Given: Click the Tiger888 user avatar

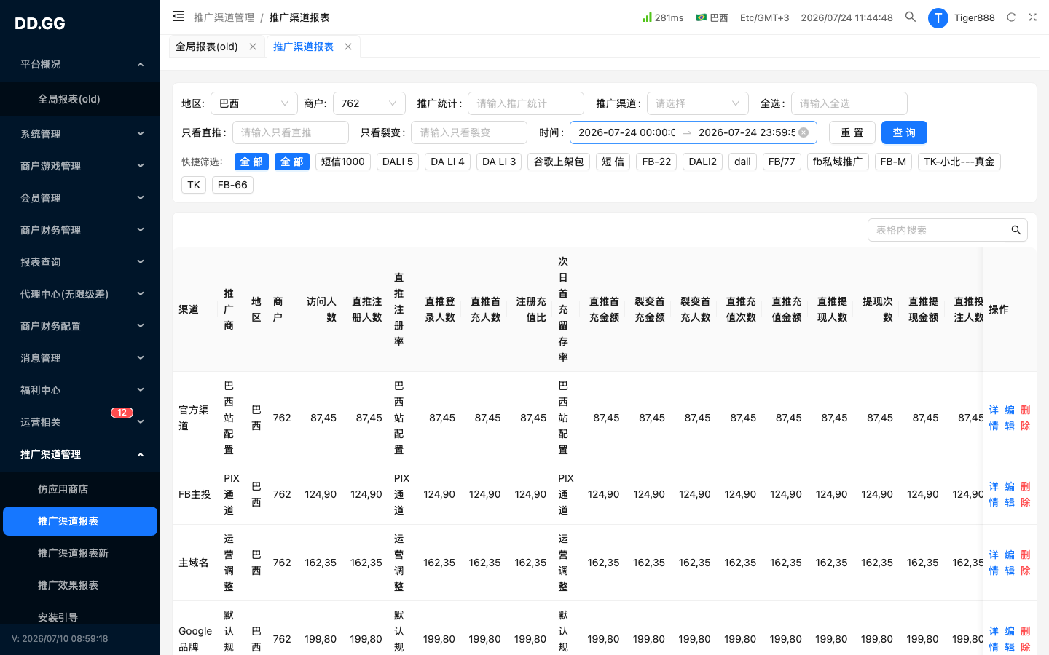Looking at the screenshot, I should tap(938, 17).
